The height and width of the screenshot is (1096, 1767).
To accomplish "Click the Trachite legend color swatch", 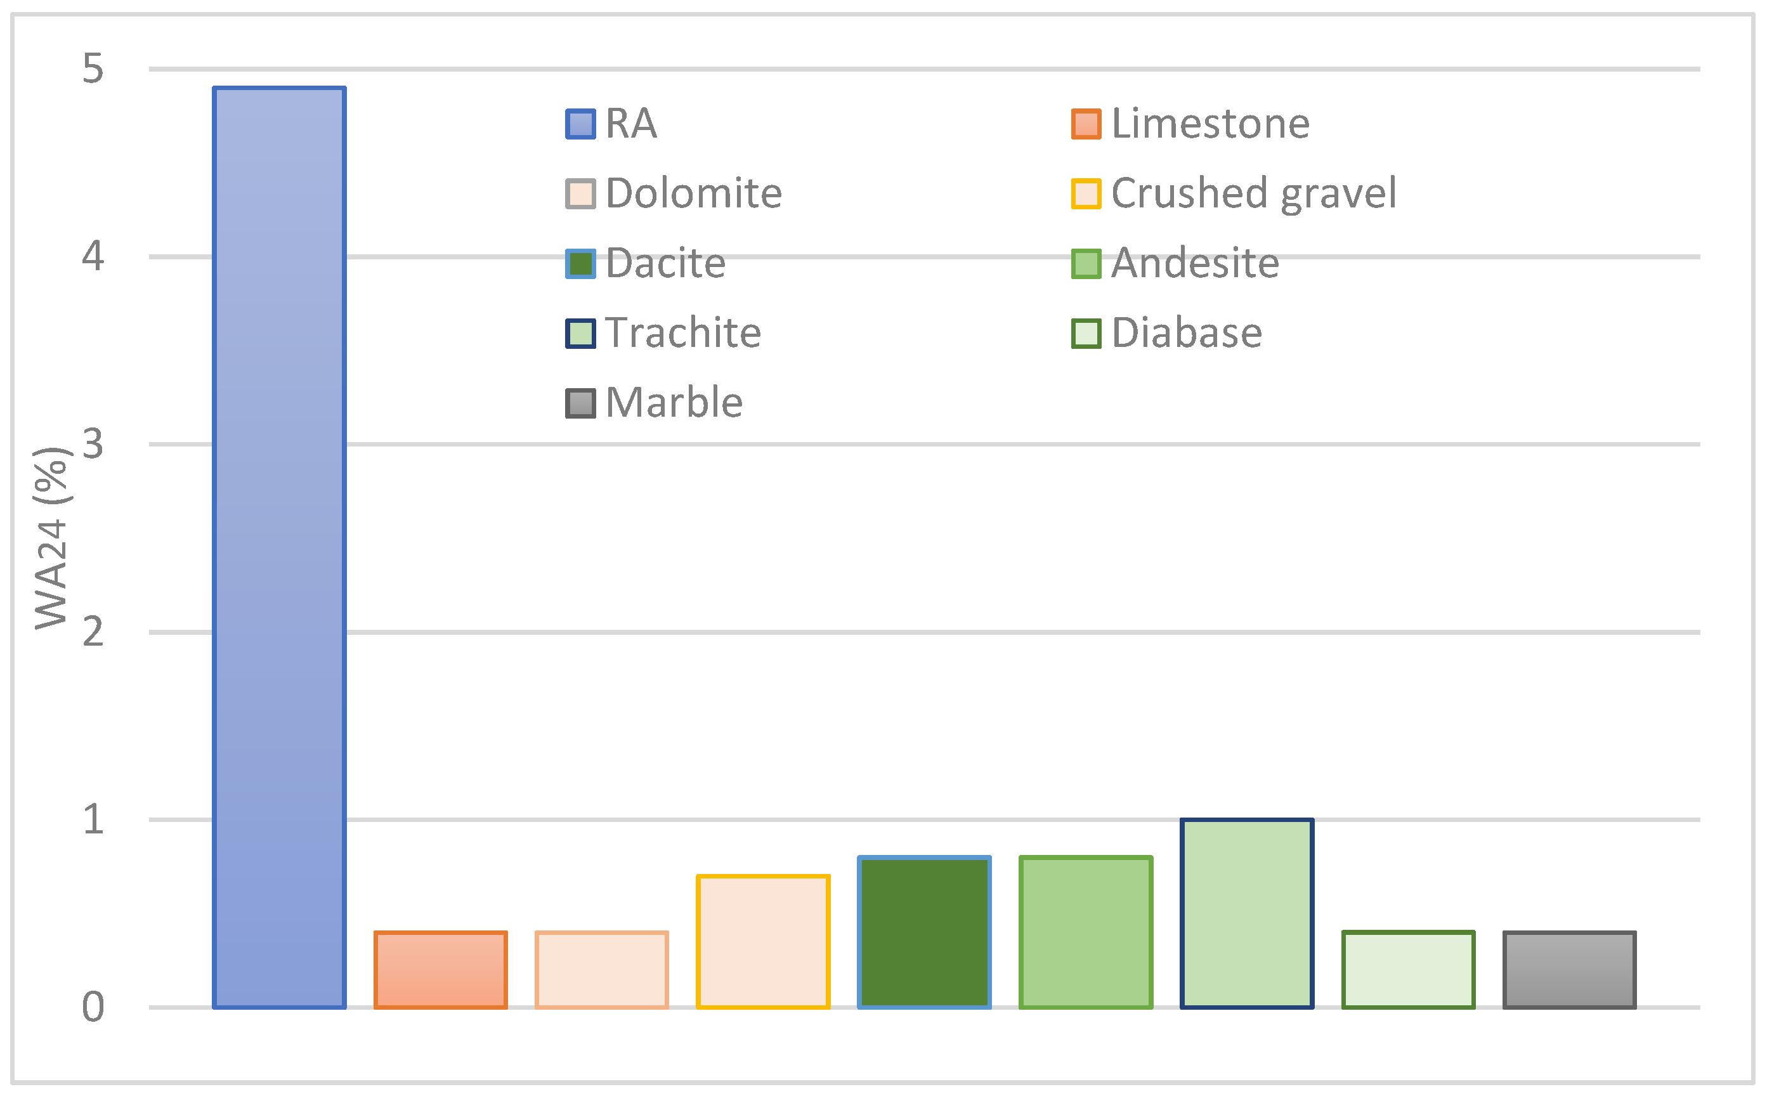I will tap(580, 334).
